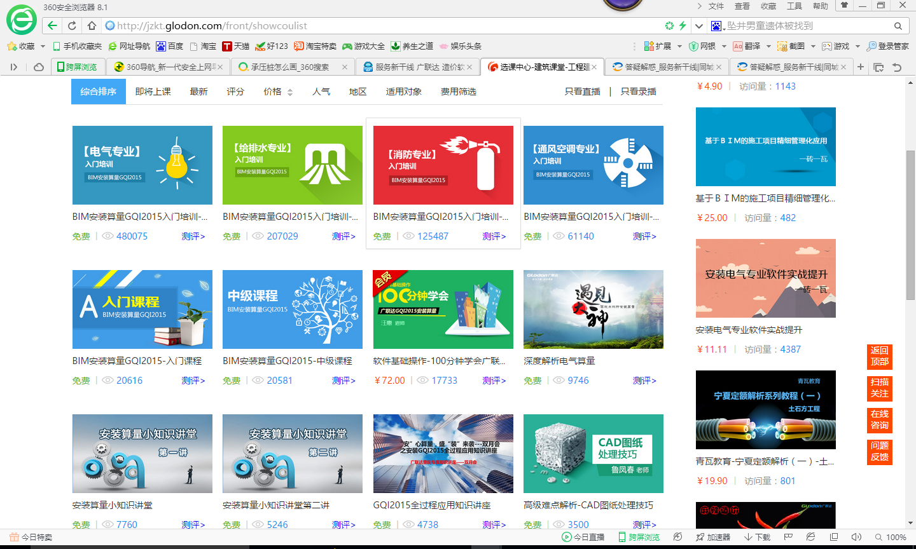Click speaker mute icon in status bar
916x549 pixels.
click(x=856, y=537)
